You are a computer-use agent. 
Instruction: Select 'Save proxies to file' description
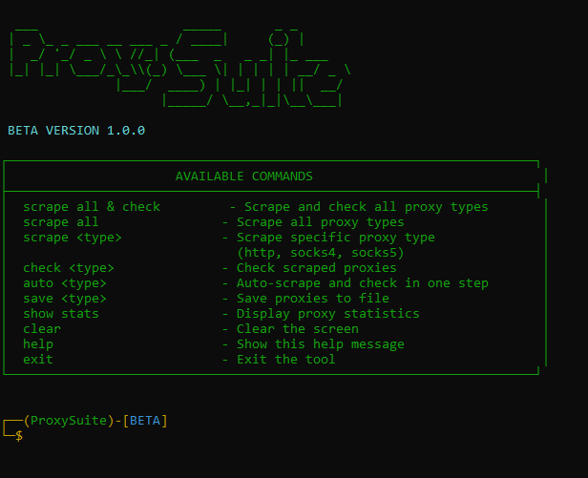313,299
